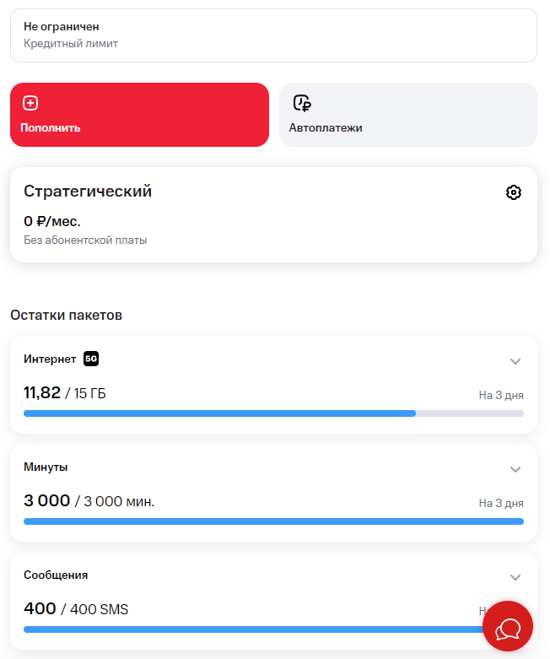The width and height of the screenshot is (550, 659).
Task: Open the Автоплатежи button
Action: pos(408,115)
